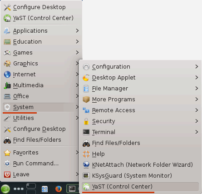Open the Utilities menu entry

pos(41,118)
